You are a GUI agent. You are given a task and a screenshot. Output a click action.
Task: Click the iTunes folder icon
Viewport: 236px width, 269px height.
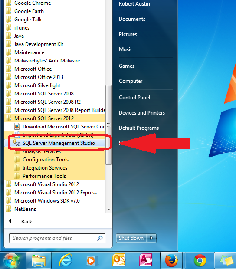tap(8, 28)
